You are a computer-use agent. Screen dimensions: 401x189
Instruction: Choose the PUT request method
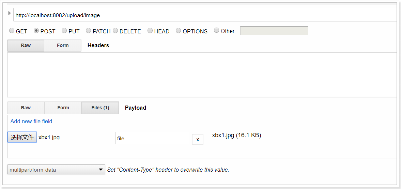64,31
